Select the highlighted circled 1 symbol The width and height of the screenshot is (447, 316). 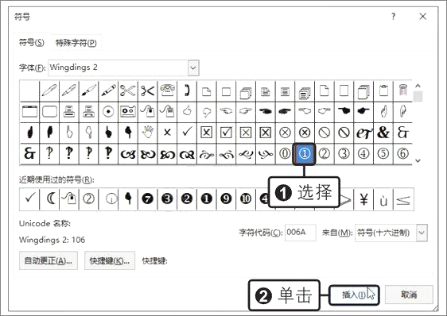point(305,154)
